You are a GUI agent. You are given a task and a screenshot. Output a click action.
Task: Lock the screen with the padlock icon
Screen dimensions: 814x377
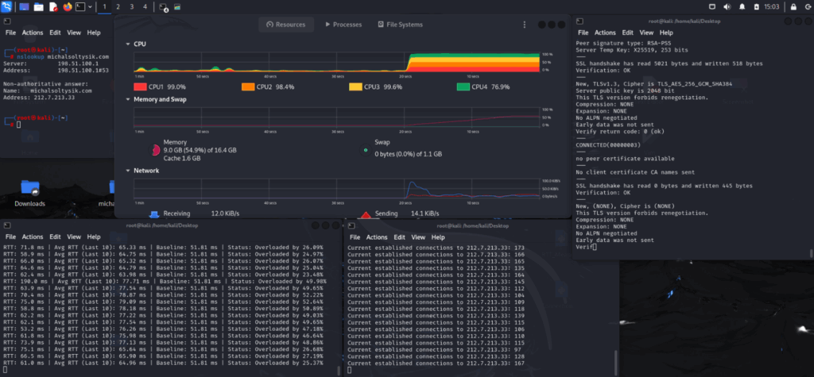[793, 6]
